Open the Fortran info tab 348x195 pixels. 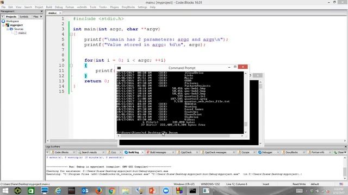pyautogui.click(x=318, y=152)
